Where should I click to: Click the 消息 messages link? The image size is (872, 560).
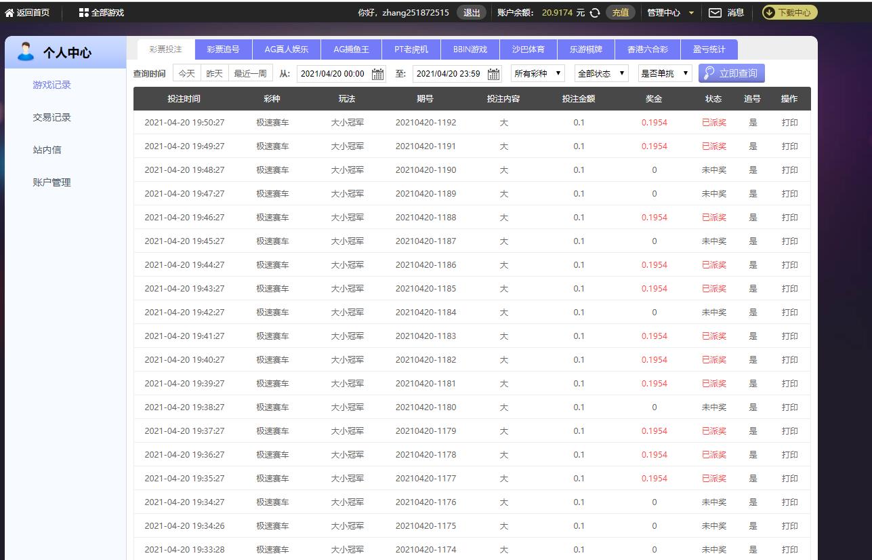click(x=735, y=13)
